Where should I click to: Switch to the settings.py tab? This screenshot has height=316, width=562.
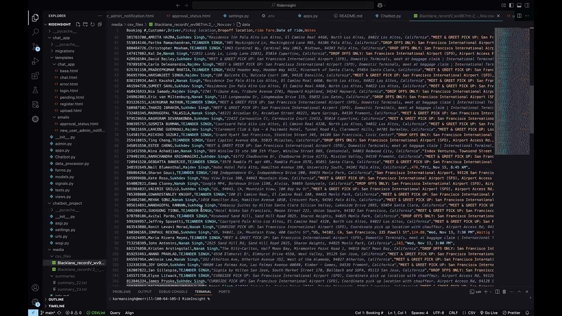pyautogui.click(x=238, y=16)
